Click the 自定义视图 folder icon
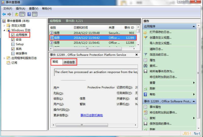The height and width of the screenshot is (137, 203). [x=8, y=26]
